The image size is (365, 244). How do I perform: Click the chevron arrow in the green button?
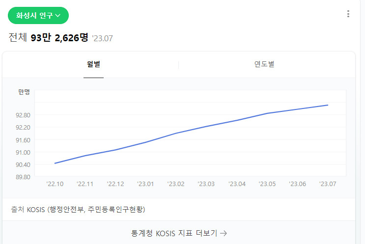[x=58, y=16]
